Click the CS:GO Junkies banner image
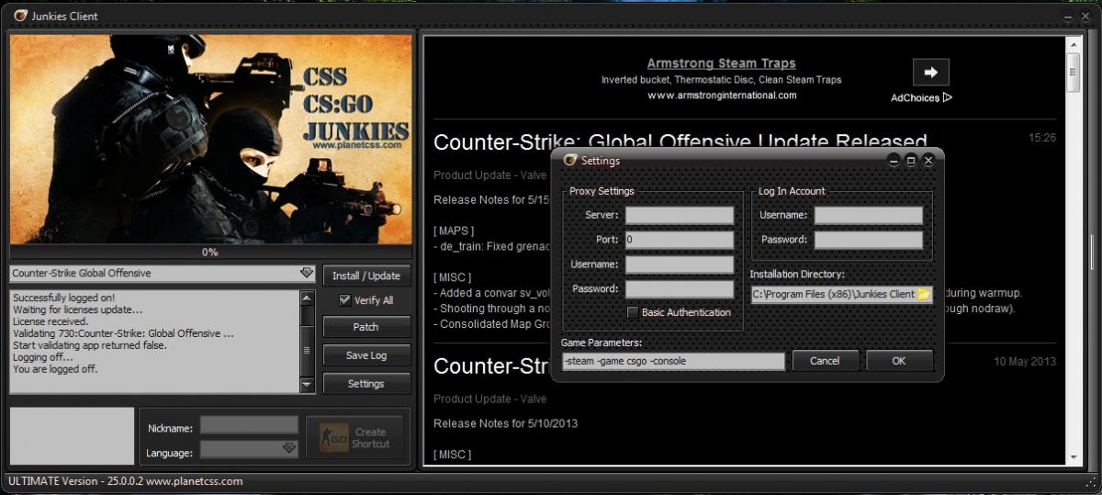 click(x=210, y=140)
